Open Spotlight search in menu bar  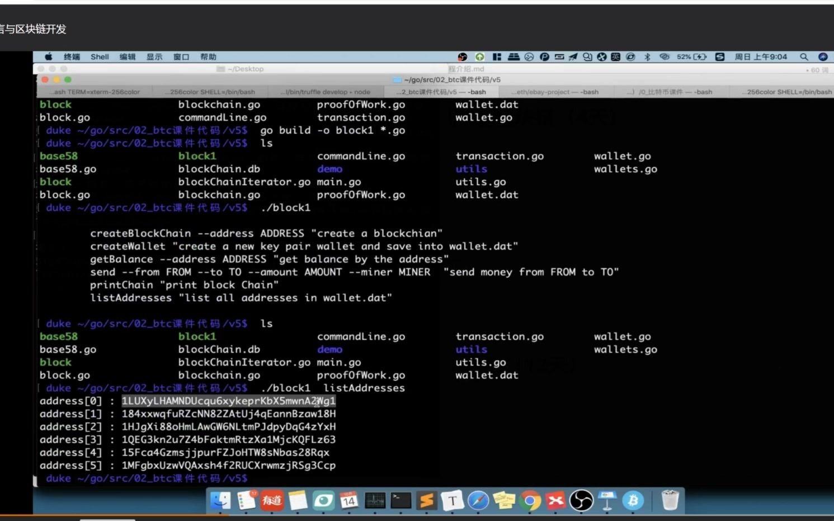[x=804, y=56]
